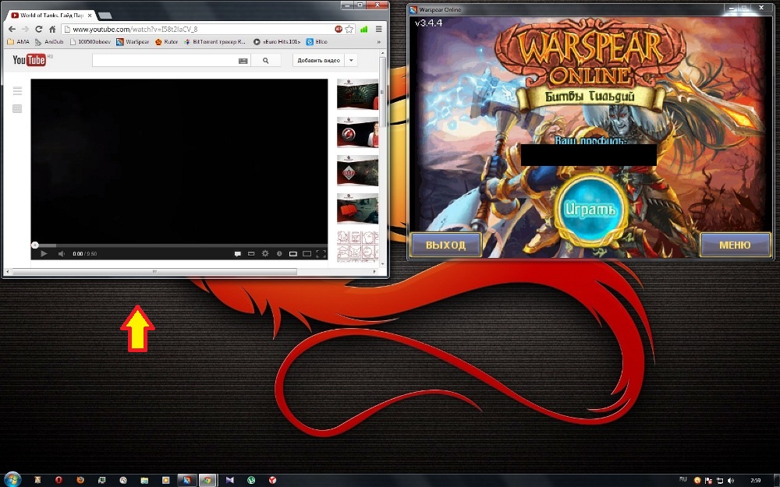Open the 100500oboev bookmark
The width and height of the screenshot is (780, 487).
point(90,42)
